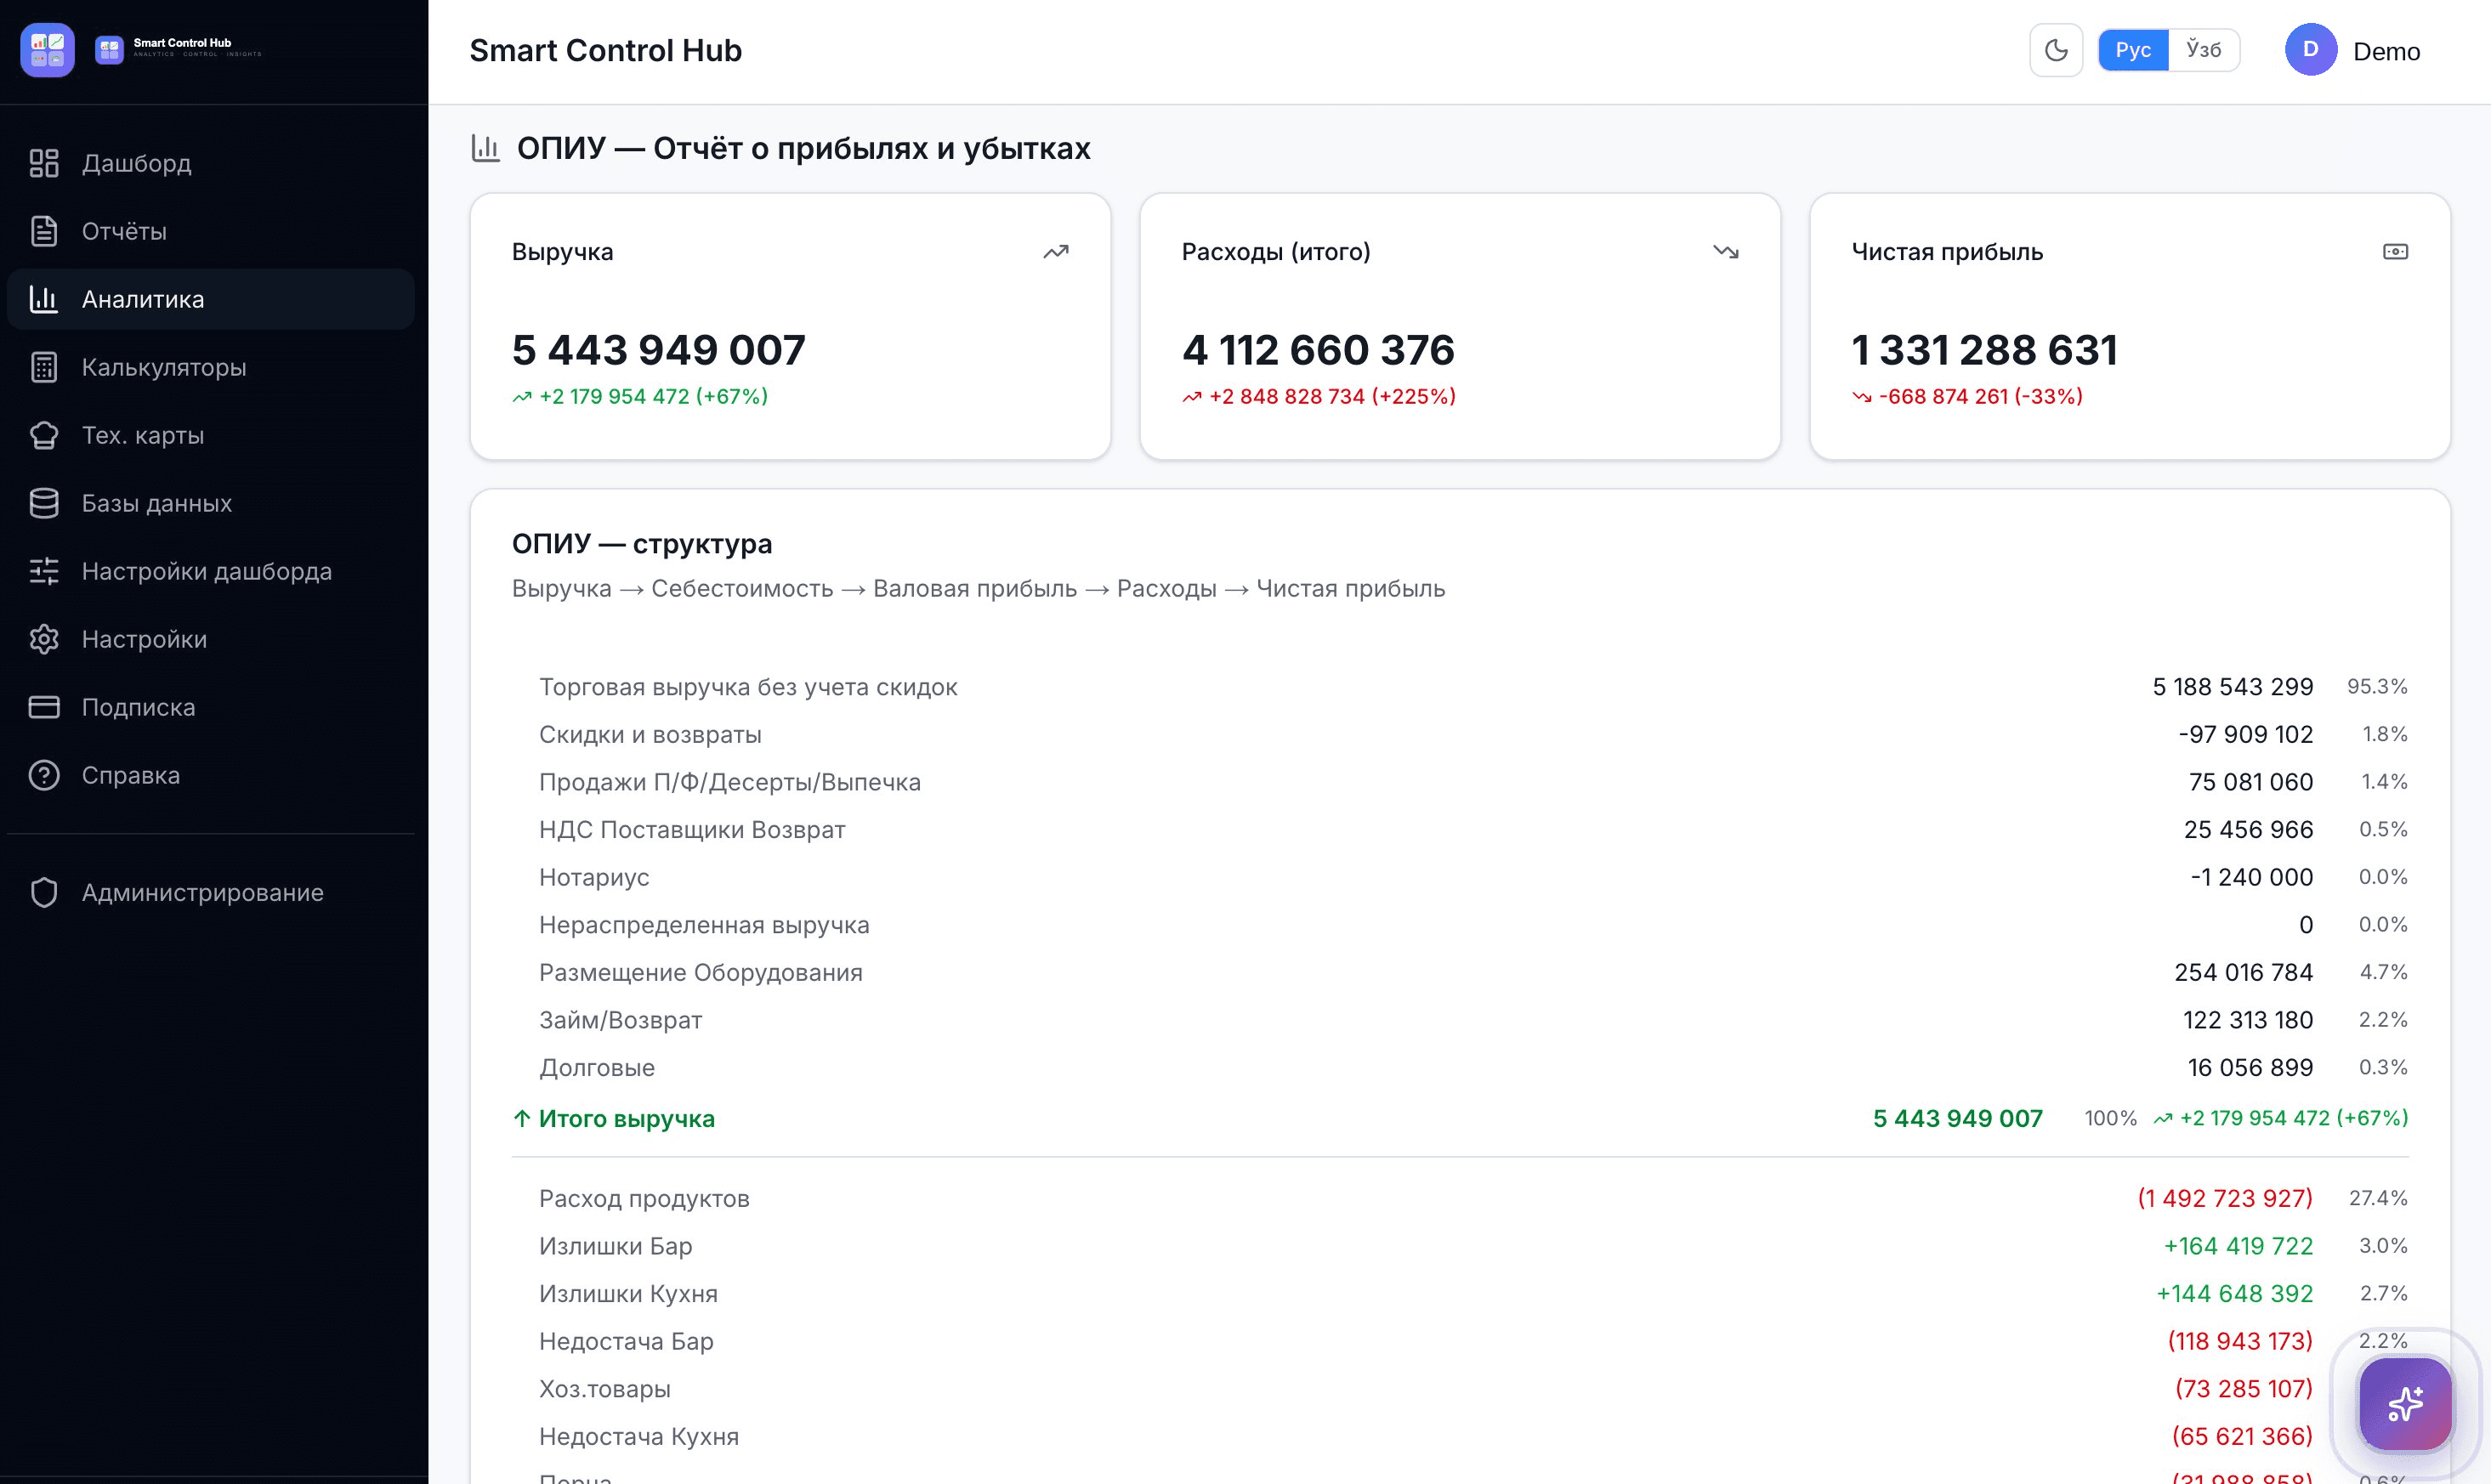Click the banknote icon on Чистая прибыль card
The image size is (2491, 1484).
tap(2396, 252)
